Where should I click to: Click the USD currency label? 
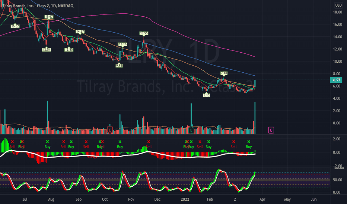coord(338,5)
